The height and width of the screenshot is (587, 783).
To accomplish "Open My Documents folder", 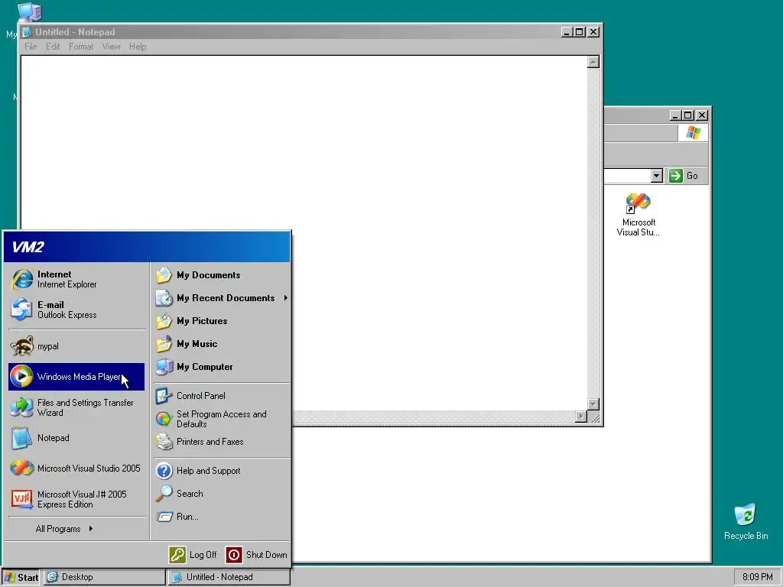I will (222, 275).
